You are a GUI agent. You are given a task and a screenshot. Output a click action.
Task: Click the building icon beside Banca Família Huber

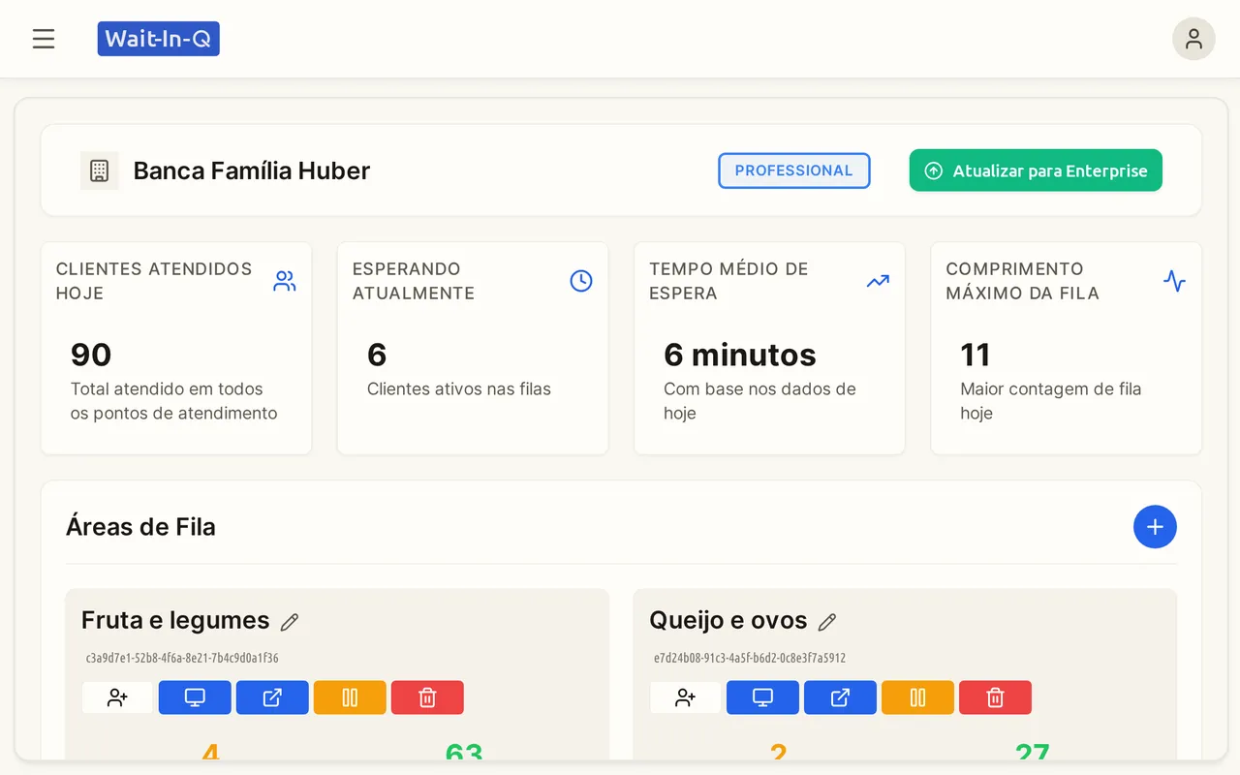99,170
